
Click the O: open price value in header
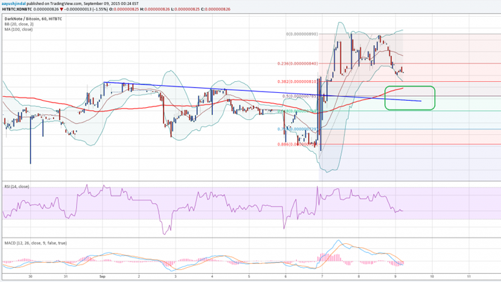[x=124, y=9]
